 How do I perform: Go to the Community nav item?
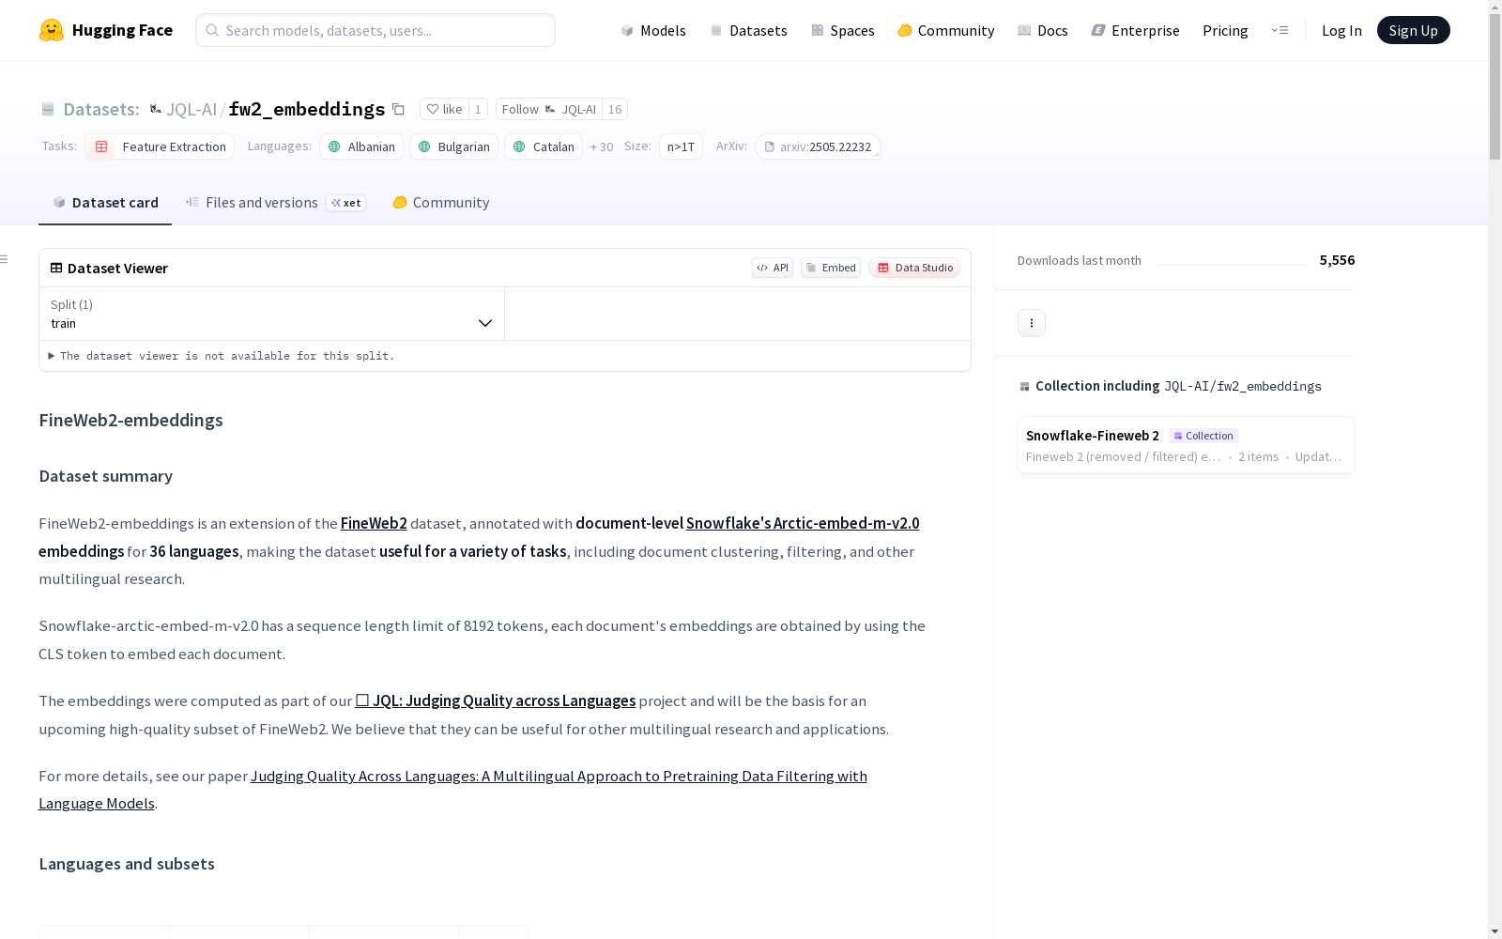(946, 30)
